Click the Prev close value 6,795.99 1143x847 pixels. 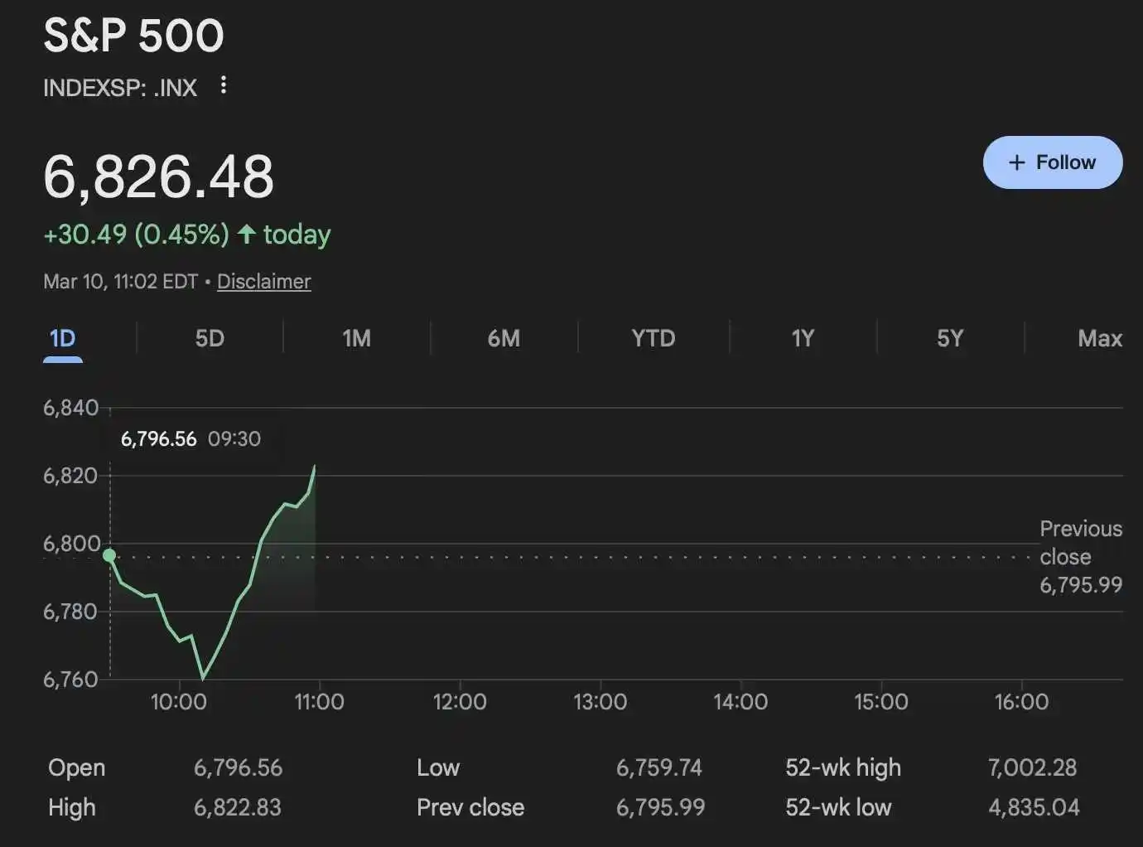[x=660, y=807]
